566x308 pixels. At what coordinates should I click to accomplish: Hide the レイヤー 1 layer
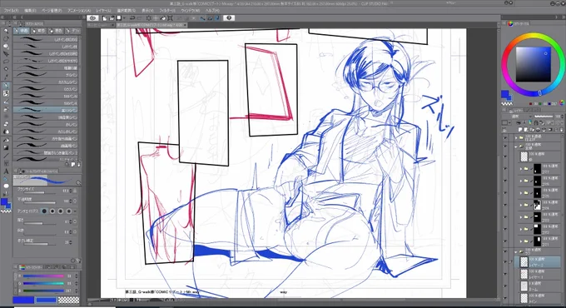click(505, 274)
